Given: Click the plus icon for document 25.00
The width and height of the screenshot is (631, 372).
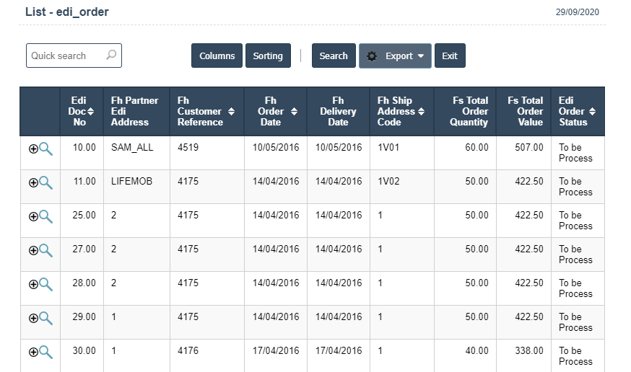Looking at the screenshot, I should [x=33, y=216].
